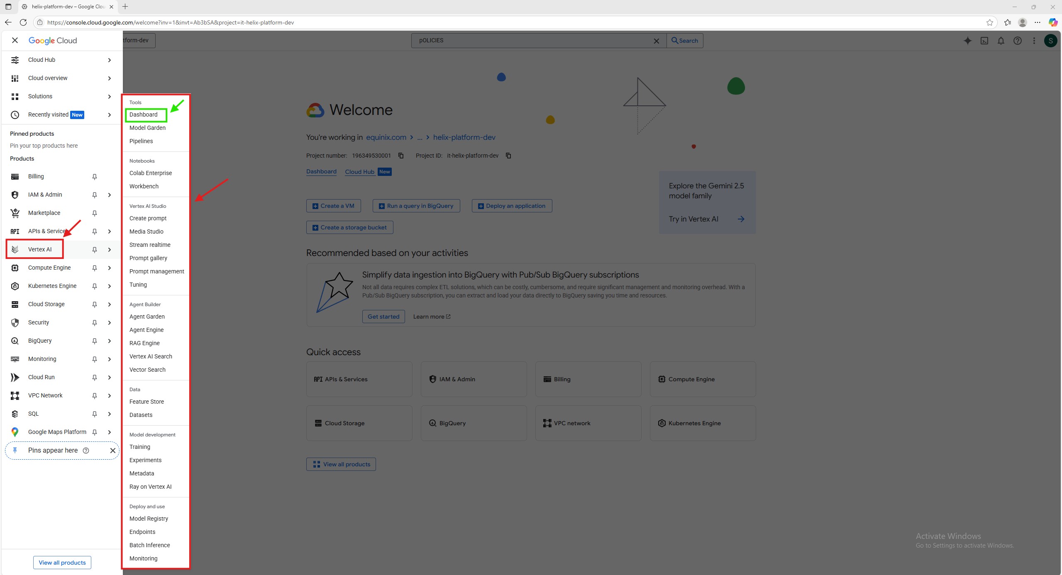Open Model Garden from Vertex AI submenu
Image resolution: width=1062 pixels, height=575 pixels.
tap(147, 128)
